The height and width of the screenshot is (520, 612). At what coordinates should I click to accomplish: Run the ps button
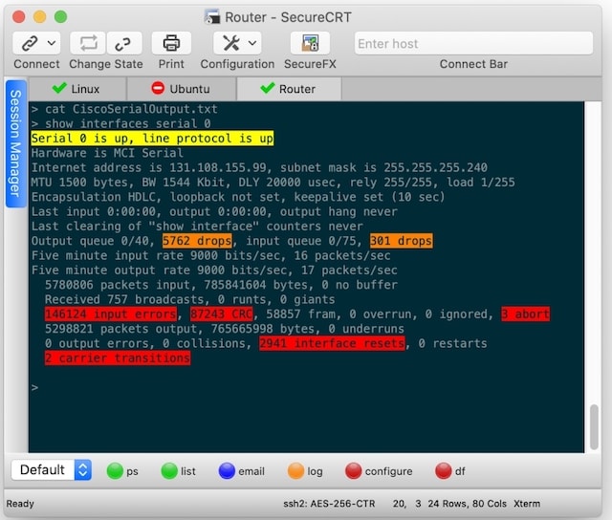pyautogui.click(x=122, y=471)
